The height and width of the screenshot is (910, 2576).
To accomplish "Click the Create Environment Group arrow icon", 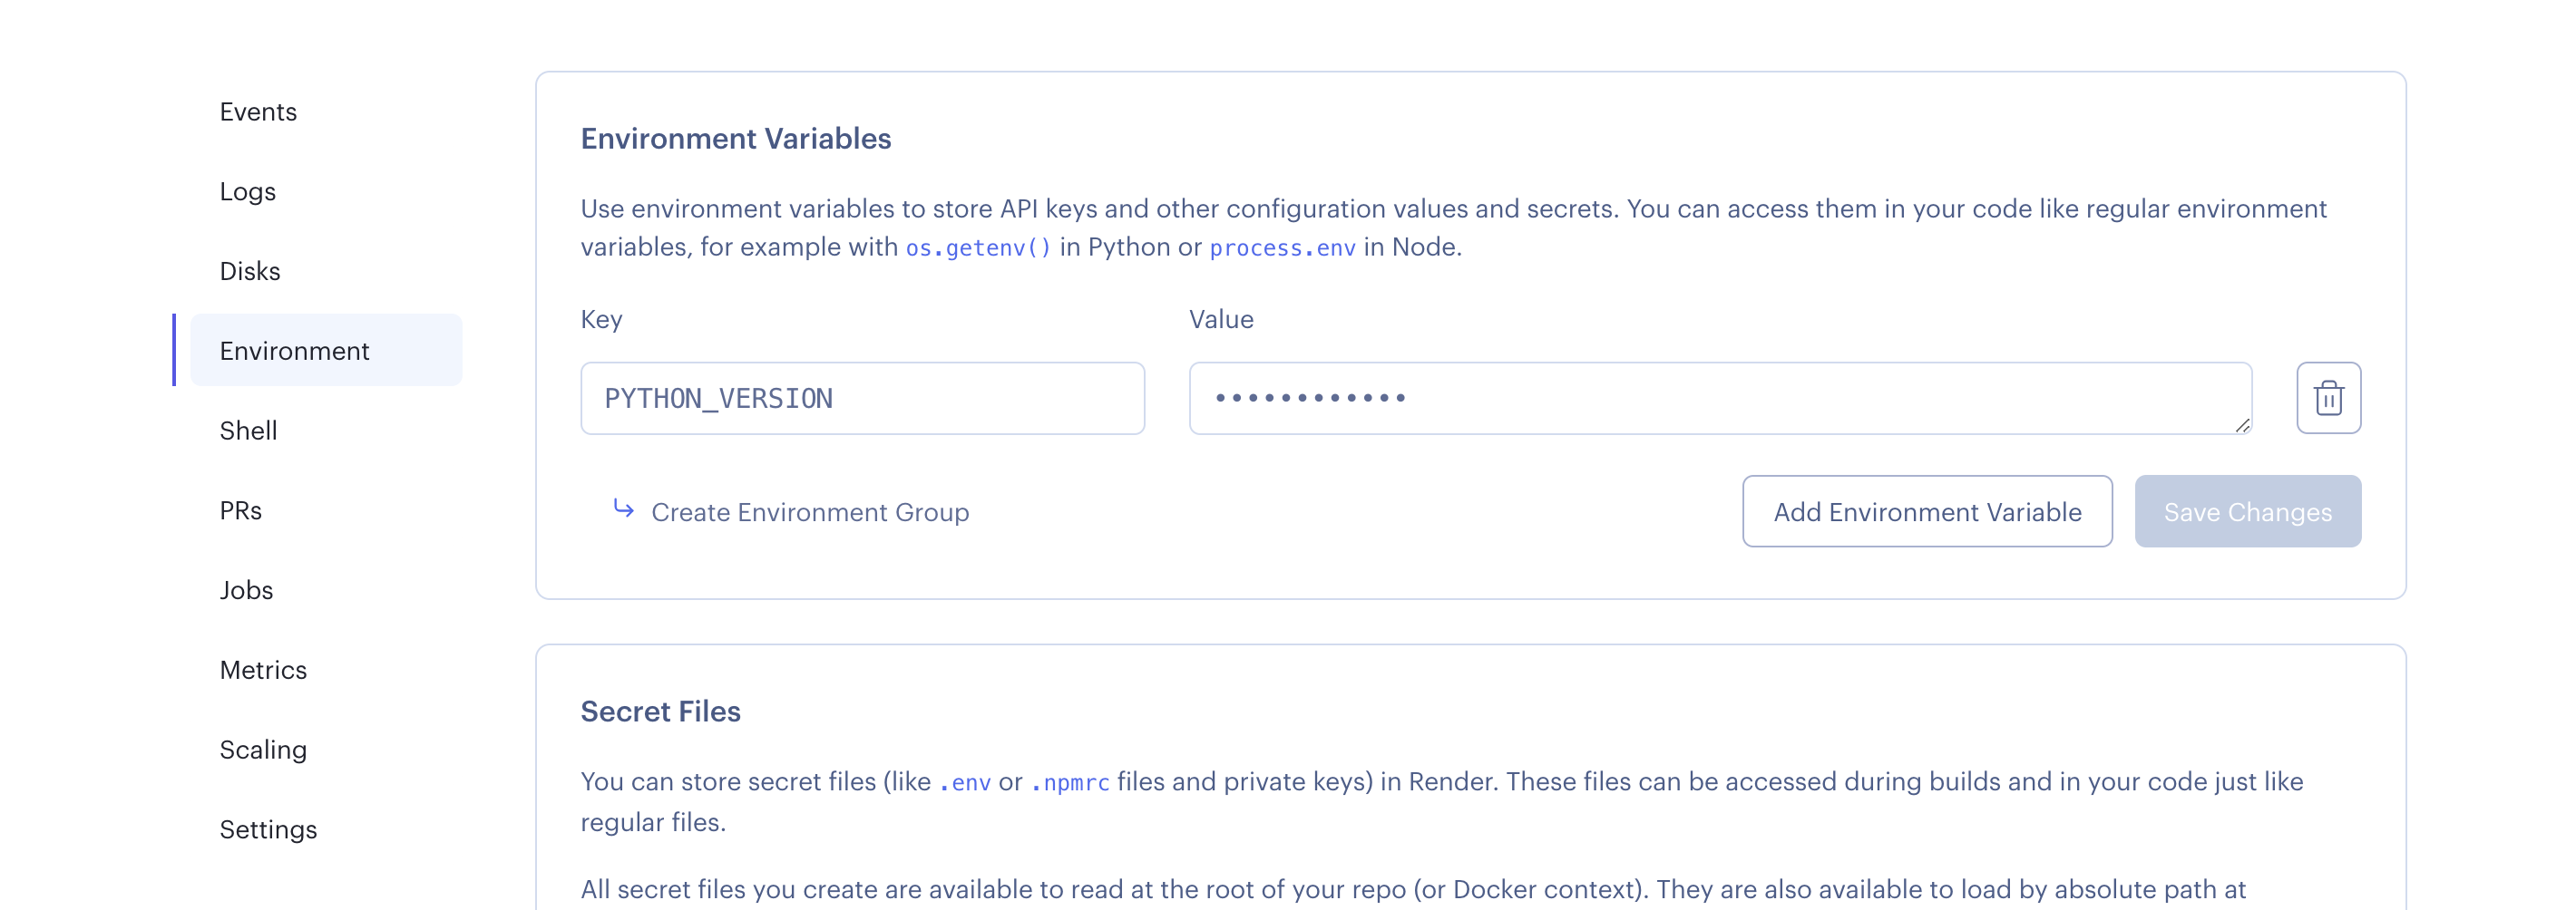I will (x=623, y=509).
